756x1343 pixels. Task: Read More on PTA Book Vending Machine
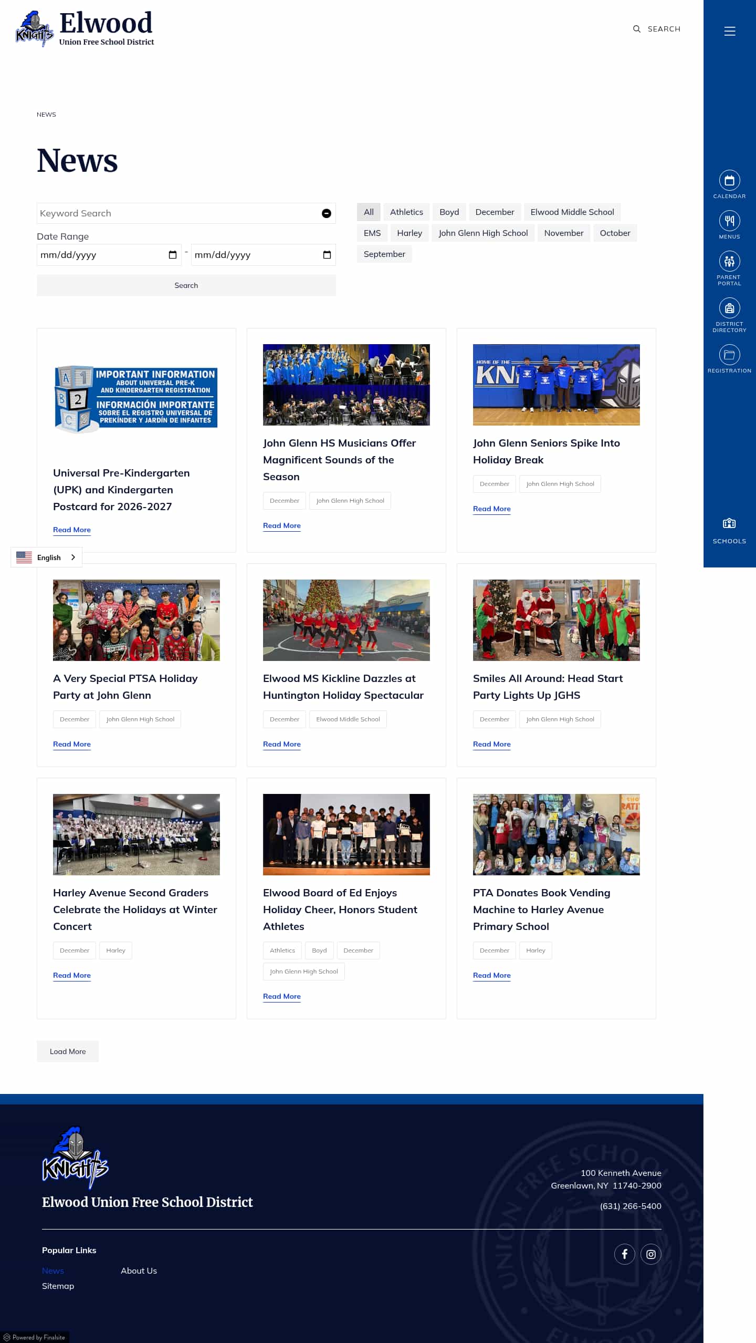tap(492, 975)
